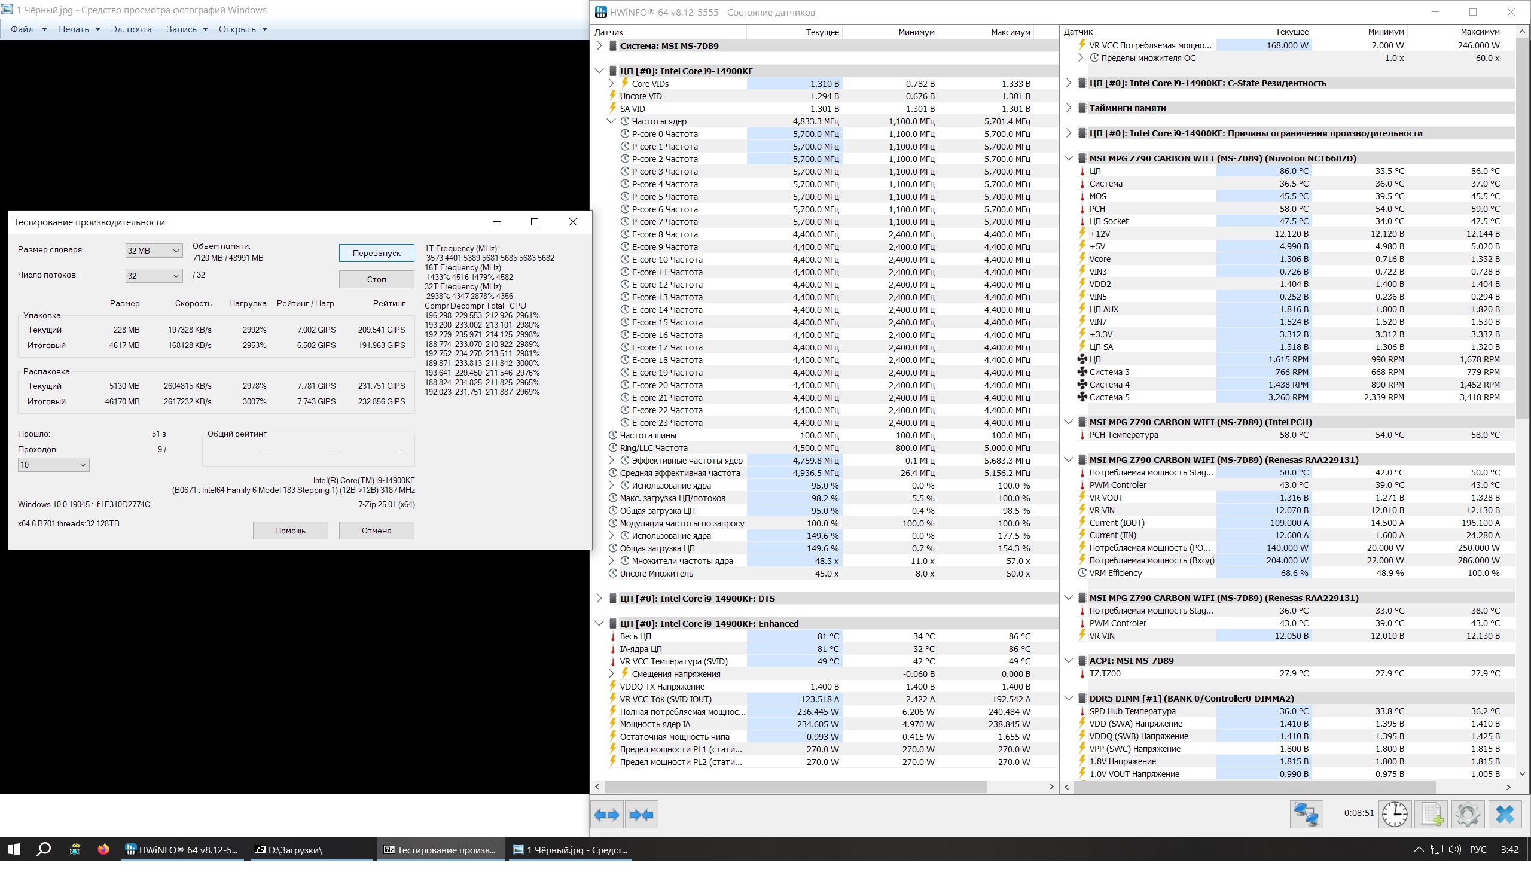Open the Число потоков dropdown

click(153, 276)
